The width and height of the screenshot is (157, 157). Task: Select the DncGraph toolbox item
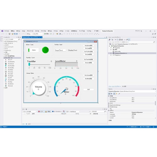[x=11, y=76]
